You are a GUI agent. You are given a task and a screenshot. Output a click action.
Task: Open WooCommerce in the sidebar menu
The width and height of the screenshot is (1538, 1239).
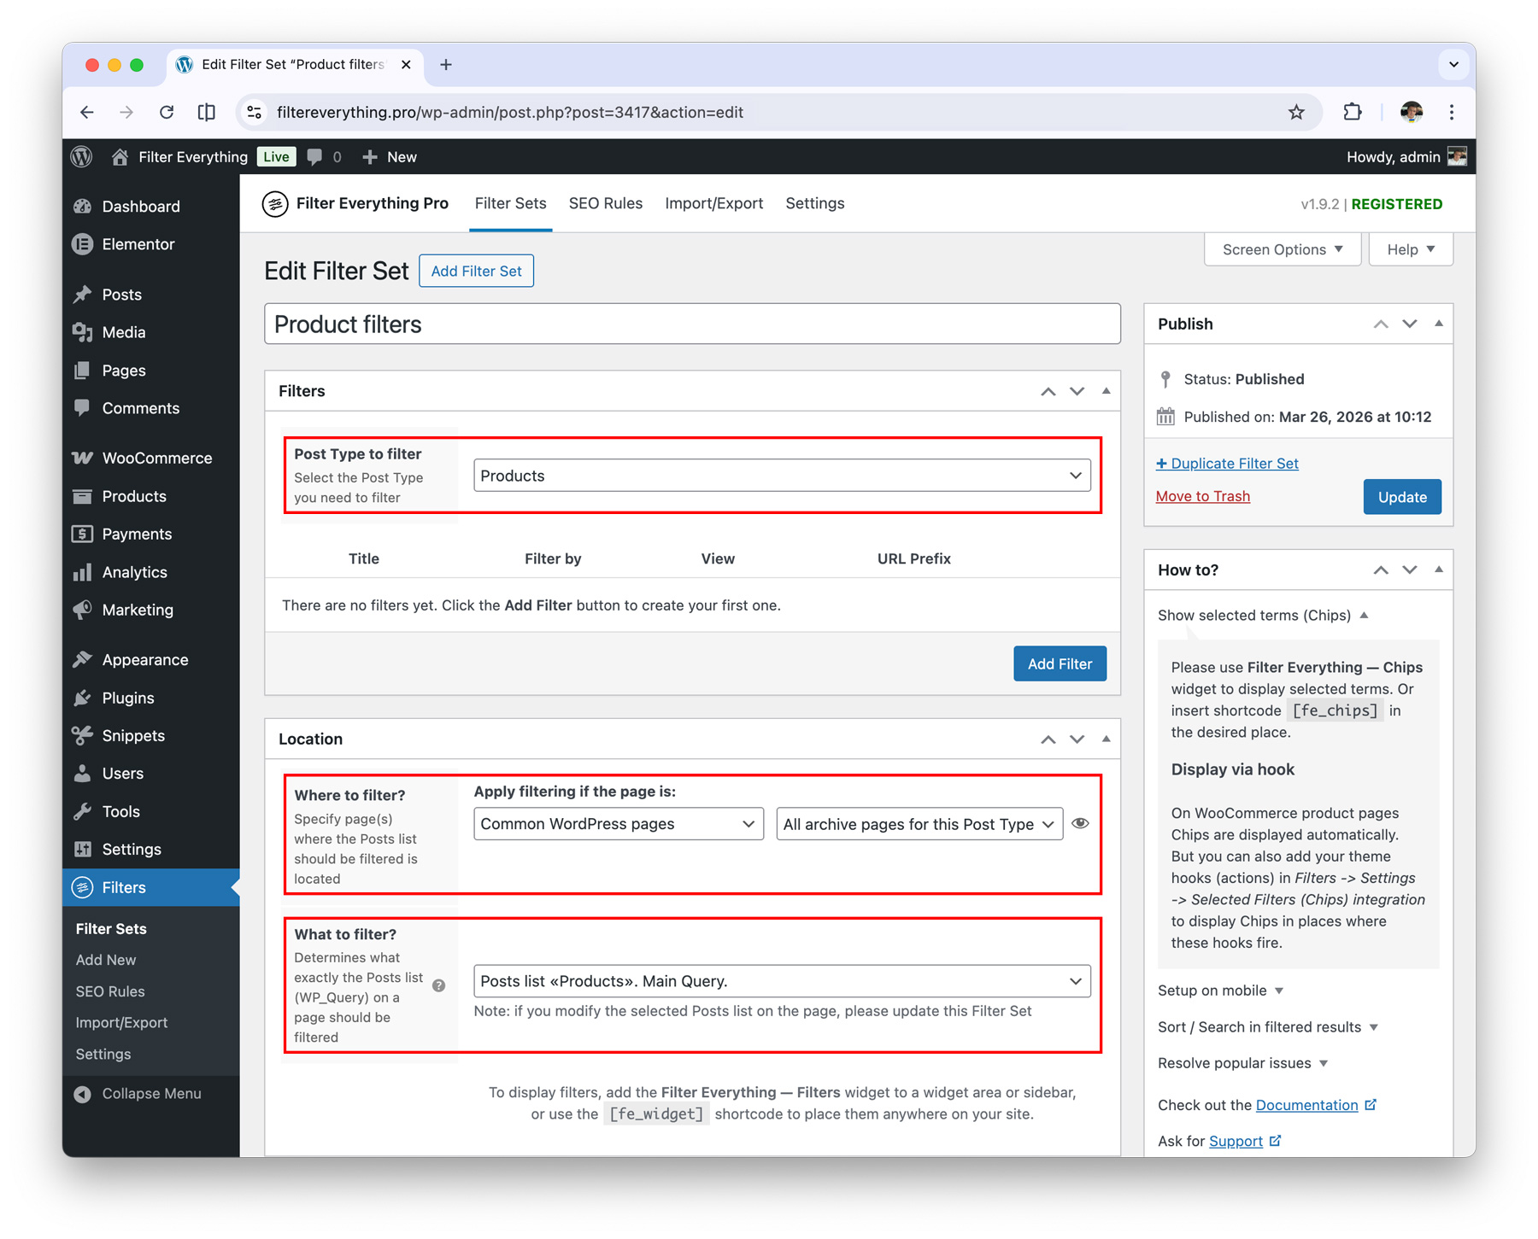click(156, 459)
